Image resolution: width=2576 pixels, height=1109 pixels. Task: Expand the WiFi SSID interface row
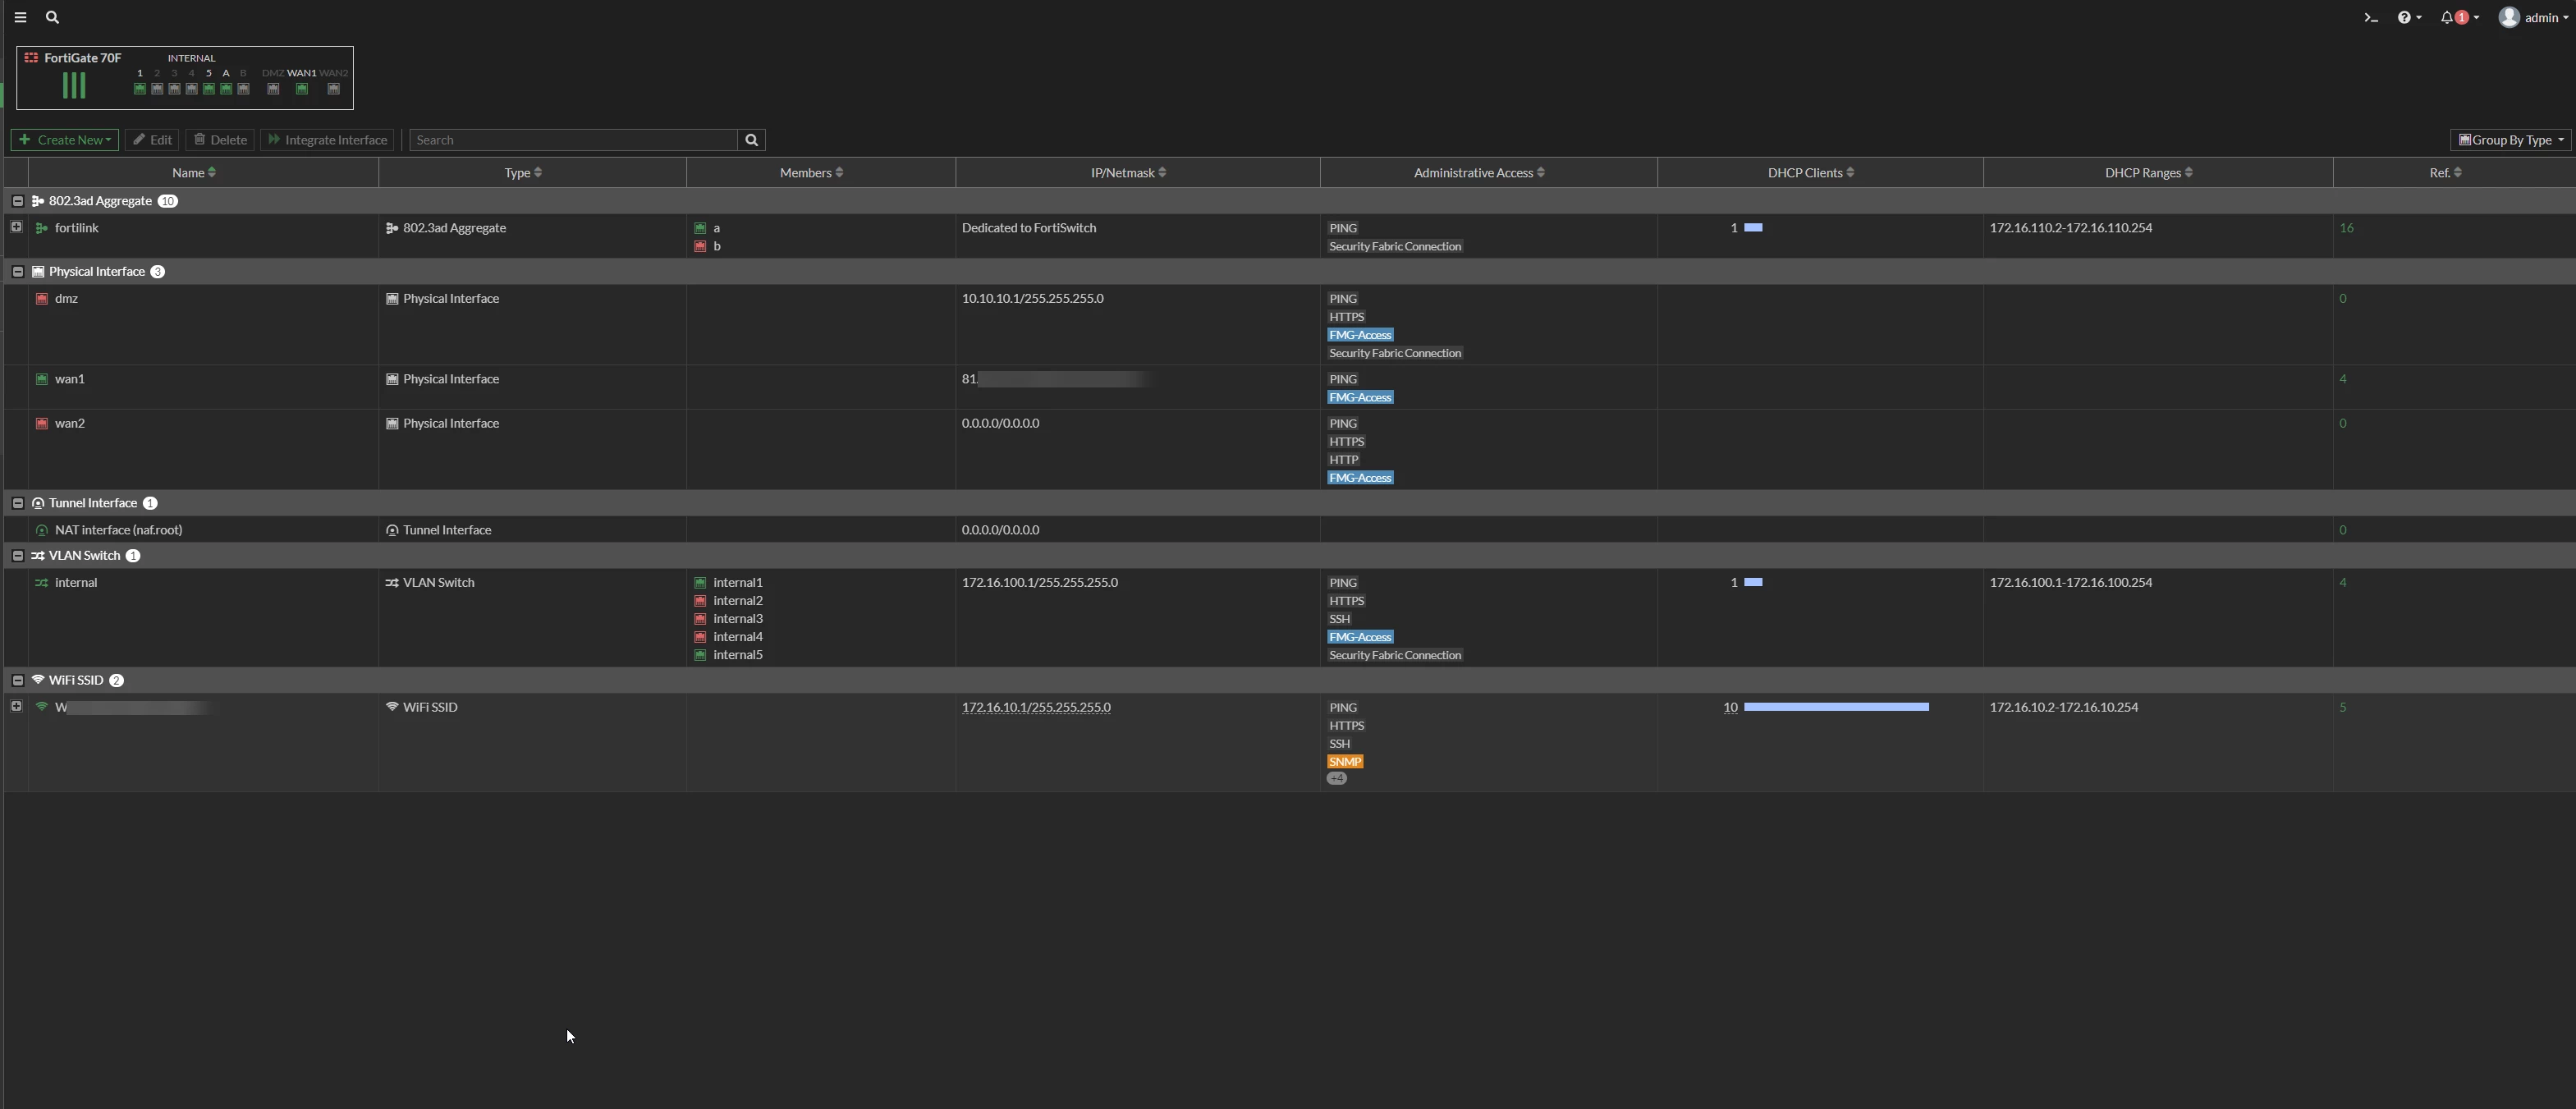[x=16, y=706]
